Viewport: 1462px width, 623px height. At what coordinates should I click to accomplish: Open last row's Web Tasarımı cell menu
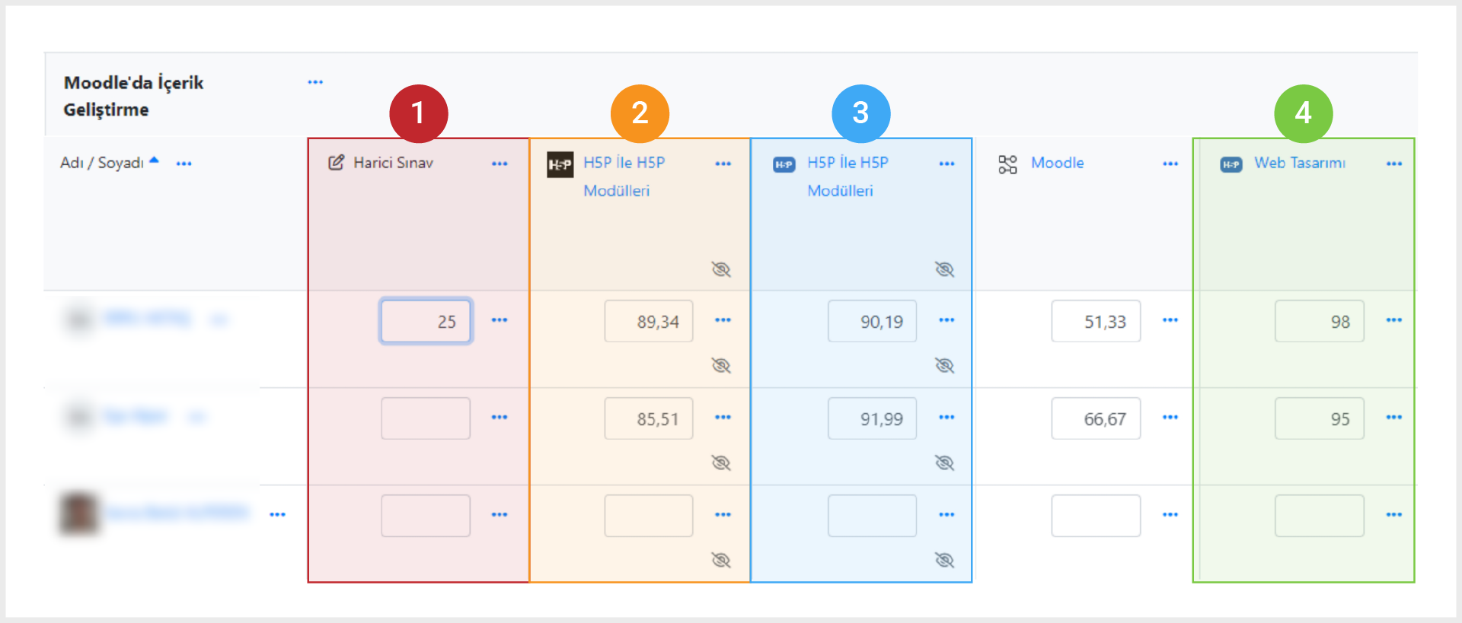click(x=1394, y=515)
